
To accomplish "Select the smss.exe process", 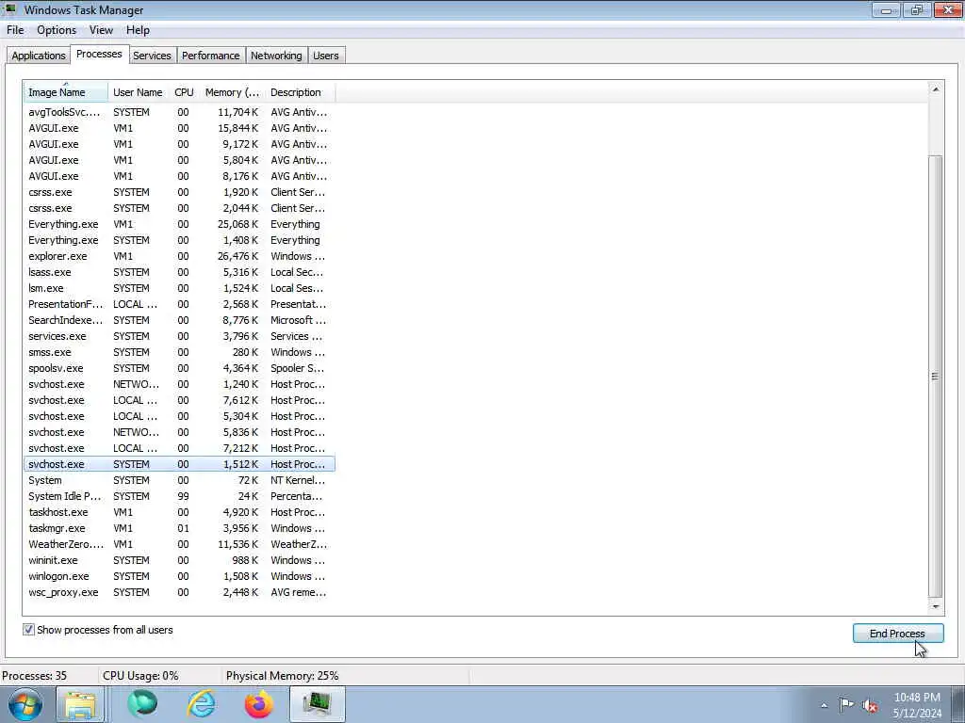I will (179, 352).
